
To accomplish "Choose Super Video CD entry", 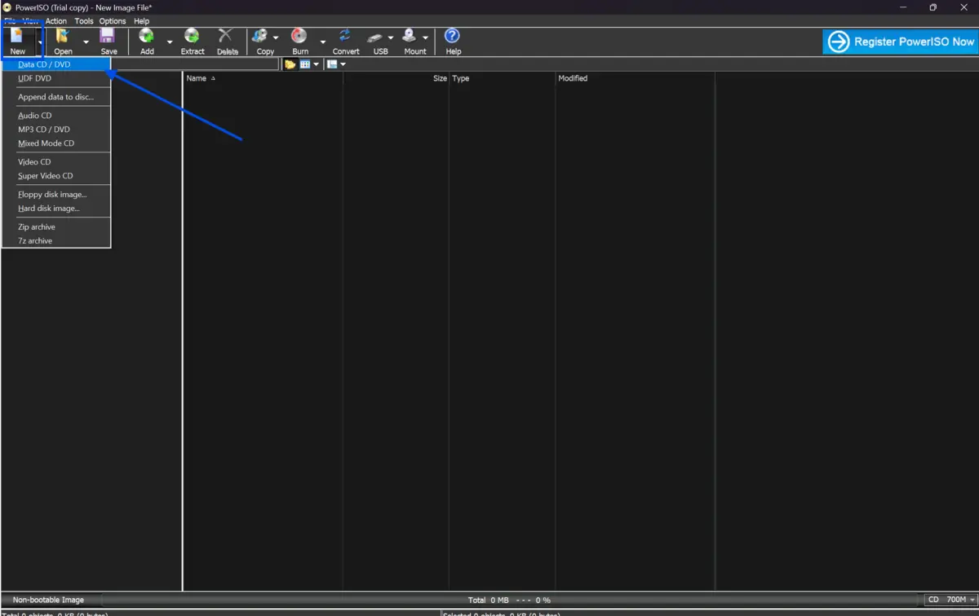I will (56, 176).
